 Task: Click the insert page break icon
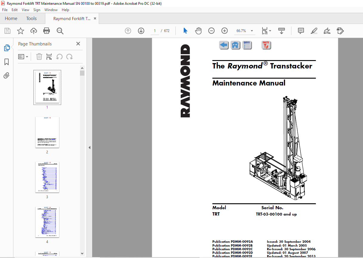49,57
